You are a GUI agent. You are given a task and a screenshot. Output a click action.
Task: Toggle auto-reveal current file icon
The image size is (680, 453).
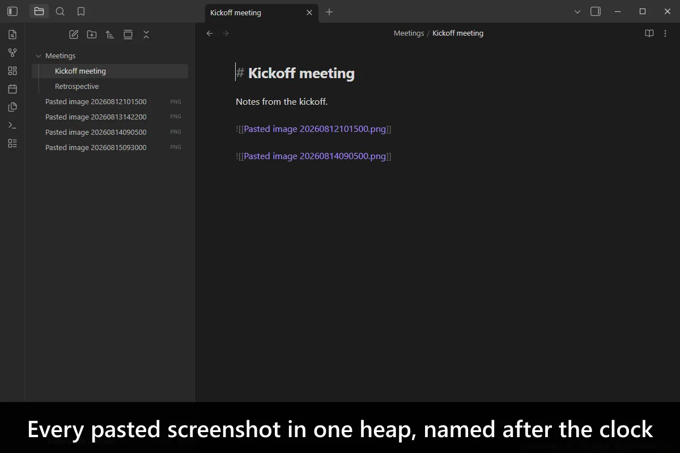tap(128, 35)
